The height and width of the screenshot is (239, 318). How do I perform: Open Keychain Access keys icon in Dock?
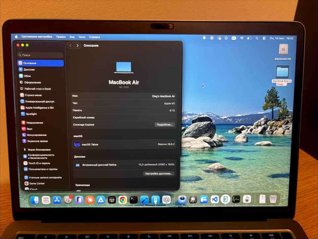click(x=193, y=199)
